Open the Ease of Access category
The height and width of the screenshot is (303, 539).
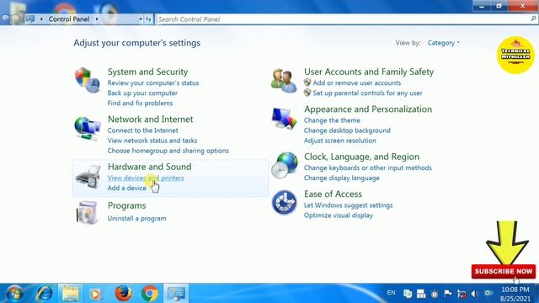(x=334, y=194)
